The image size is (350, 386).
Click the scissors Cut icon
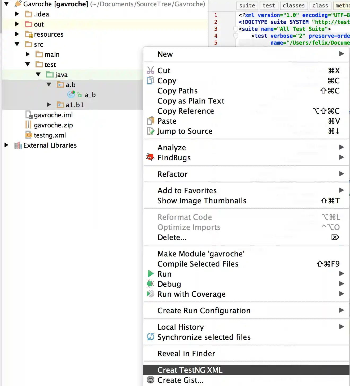coord(150,70)
